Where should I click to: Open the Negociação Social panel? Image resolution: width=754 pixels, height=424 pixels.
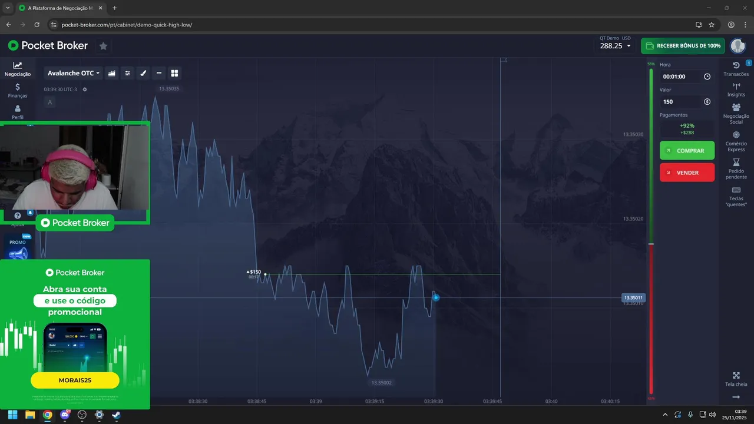point(736,114)
